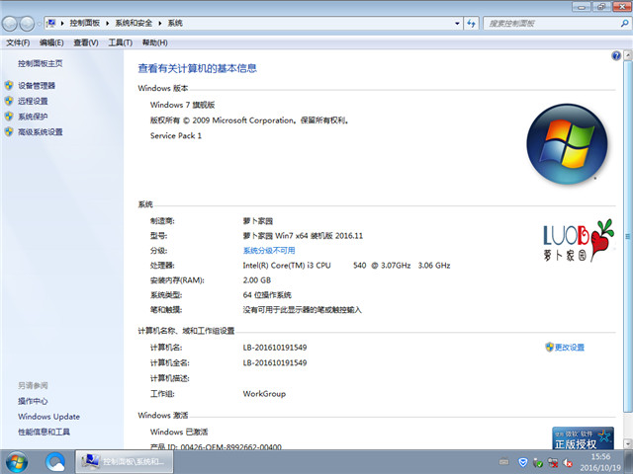
Task: Open 性能信息和工具 link
Action: pos(44,433)
